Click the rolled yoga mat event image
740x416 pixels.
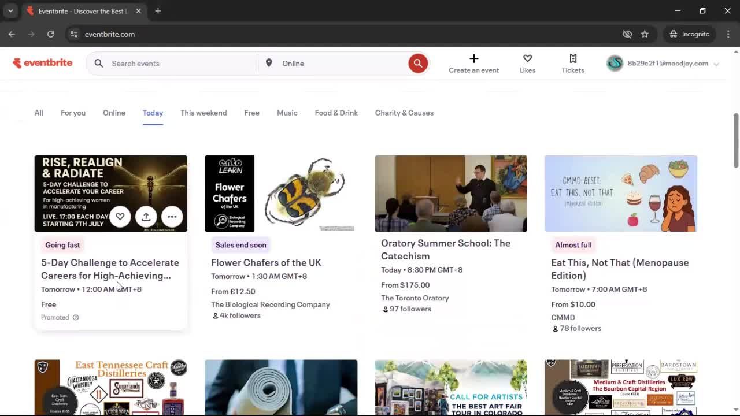pyautogui.click(x=281, y=387)
